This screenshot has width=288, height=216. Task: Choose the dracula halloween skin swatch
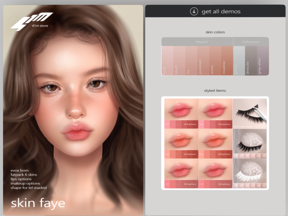(x=251, y=61)
